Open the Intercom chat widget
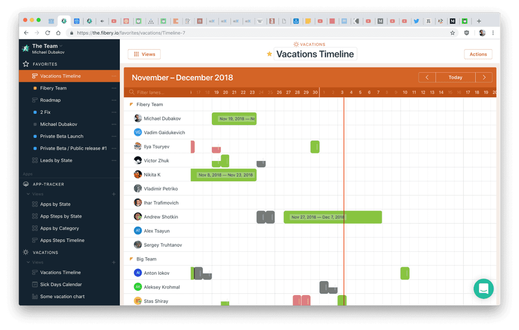 (483, 288)
